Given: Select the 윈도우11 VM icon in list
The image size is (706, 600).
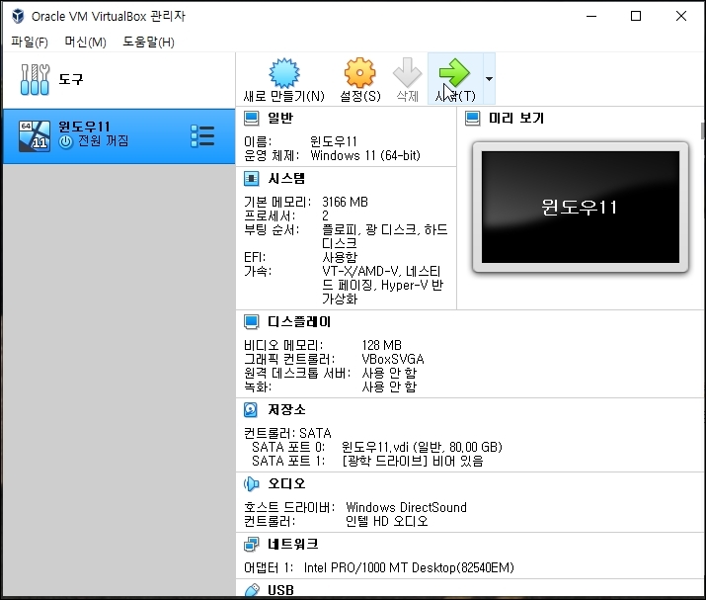Looking at the screenshot, I should [x=35, y=135].
